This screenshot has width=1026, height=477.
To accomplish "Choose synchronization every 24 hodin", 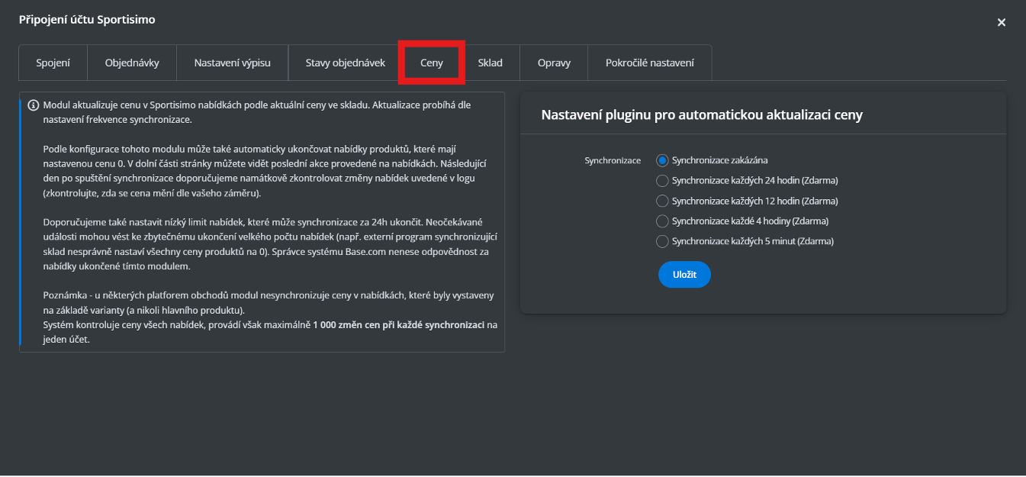I will pos(662,181).
